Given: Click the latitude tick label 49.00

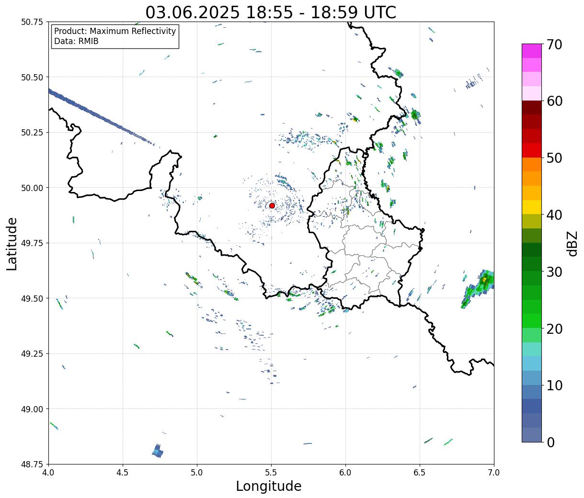Looking at the screenshot, I should pos(33,409).
